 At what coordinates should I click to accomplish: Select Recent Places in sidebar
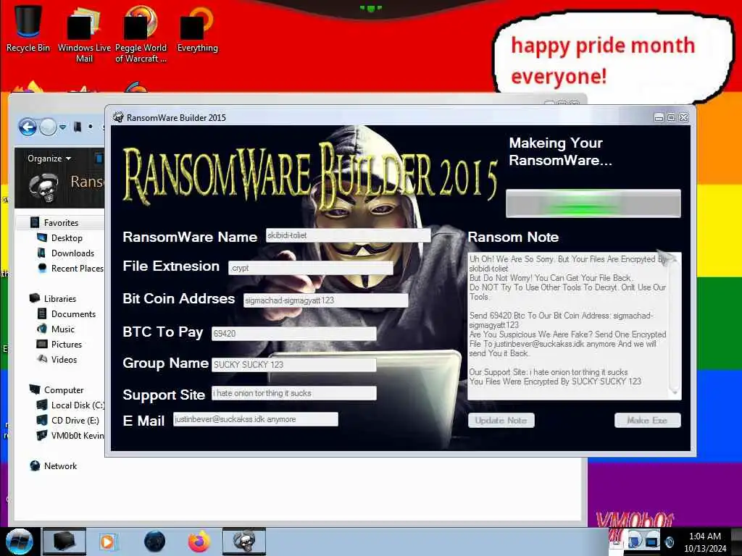click(x=71, y=268)
